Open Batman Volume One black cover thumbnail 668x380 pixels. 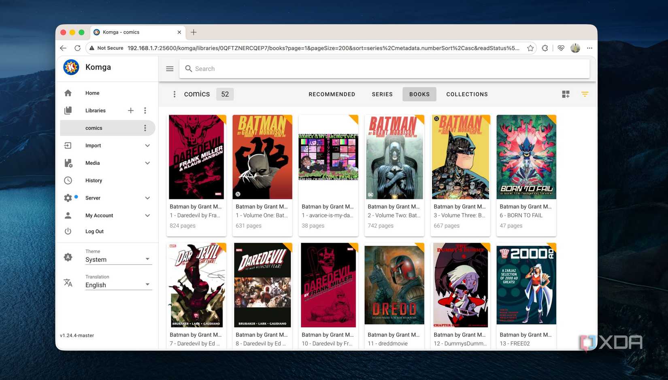(262, 157)
